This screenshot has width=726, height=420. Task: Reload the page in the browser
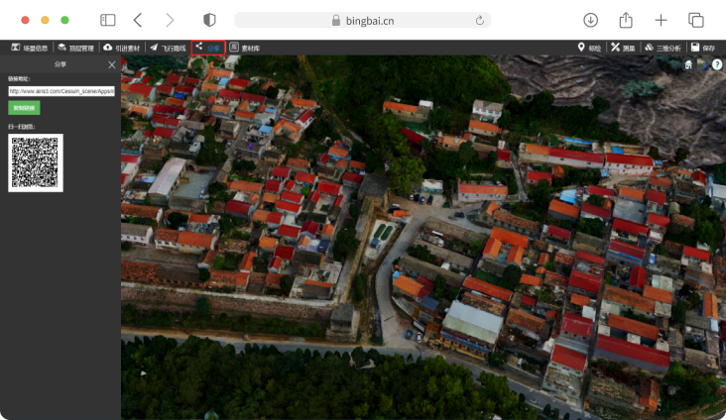[x=480, y=20]
